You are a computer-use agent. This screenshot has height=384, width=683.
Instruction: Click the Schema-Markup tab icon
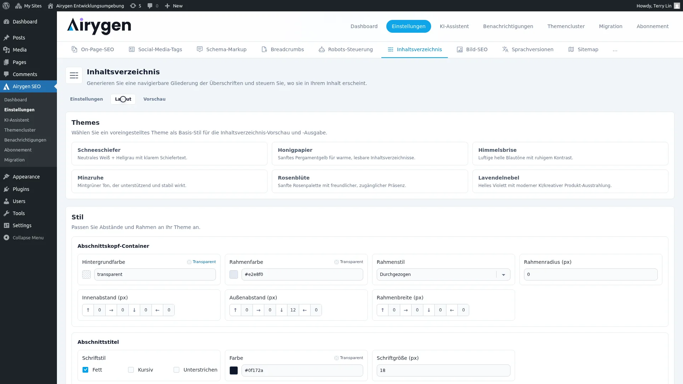click(200, 49)
